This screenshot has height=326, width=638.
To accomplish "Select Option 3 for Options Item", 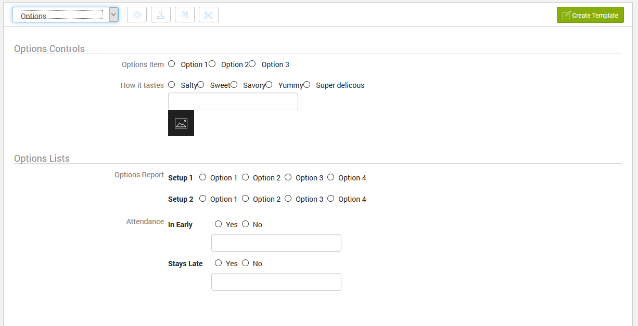I will point(252,64).
